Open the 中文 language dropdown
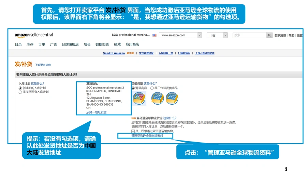Viewport: 307px width, 173px height. pos(217,35)
